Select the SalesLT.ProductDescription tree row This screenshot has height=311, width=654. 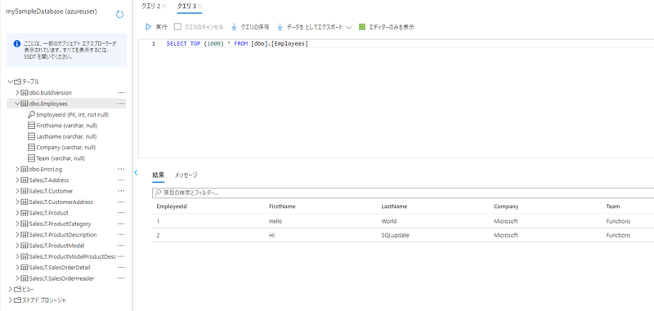[x=67, y=235]
